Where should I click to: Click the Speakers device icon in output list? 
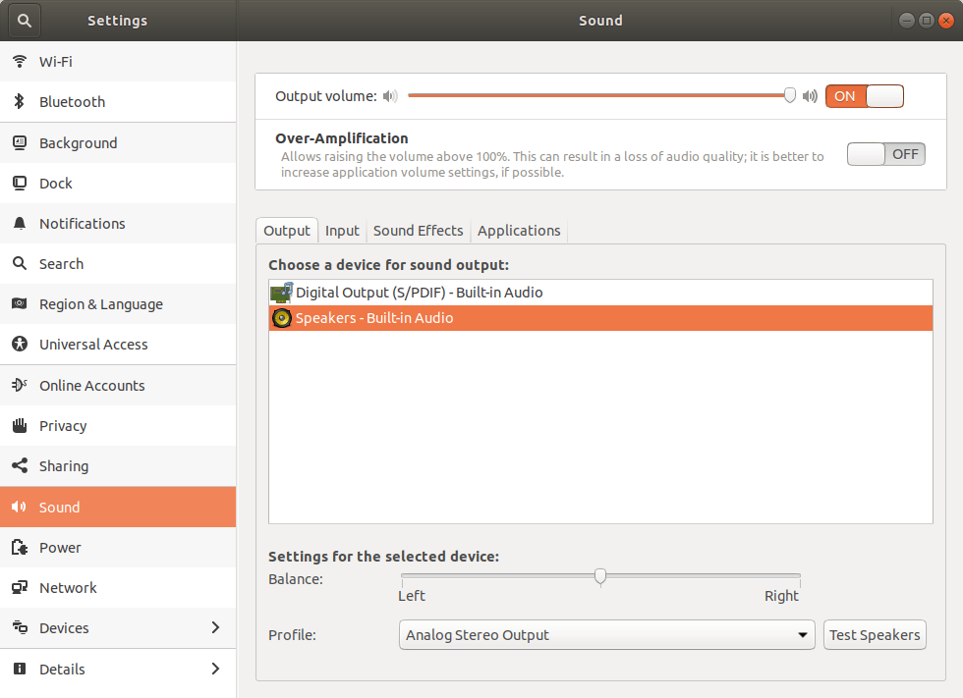click(x=281, y=317)
